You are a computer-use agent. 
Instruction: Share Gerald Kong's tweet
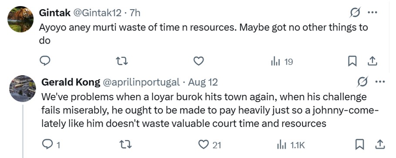coord(380,145)
